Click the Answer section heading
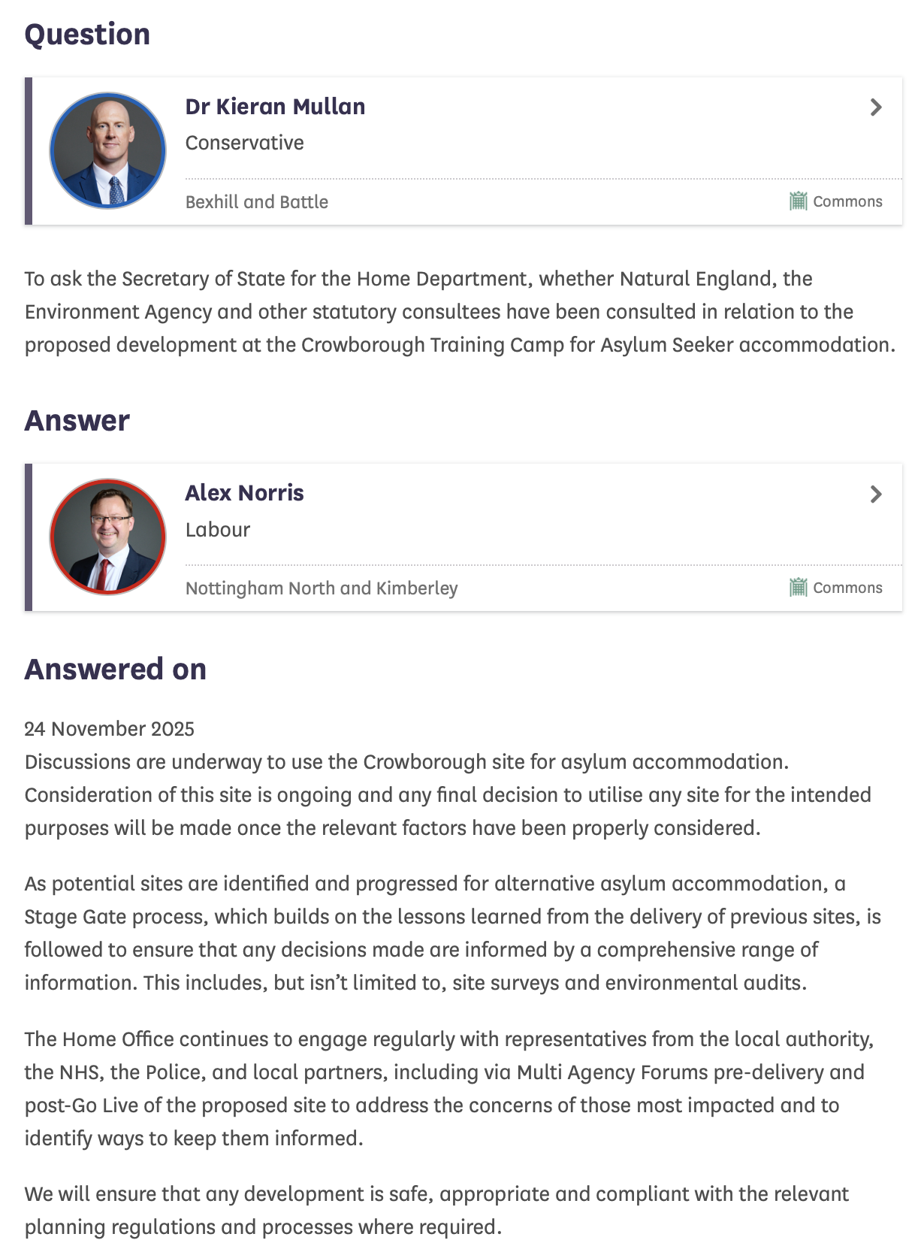924x1249 pixels. click(77, 421)
